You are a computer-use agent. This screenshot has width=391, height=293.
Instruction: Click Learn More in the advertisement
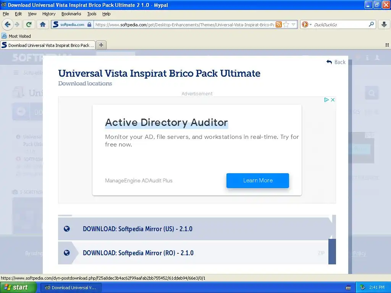[258, 180]
